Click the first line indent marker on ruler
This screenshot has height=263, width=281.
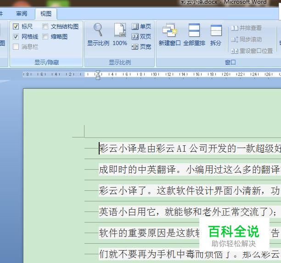pyautogui.click(x=98, y=72)
